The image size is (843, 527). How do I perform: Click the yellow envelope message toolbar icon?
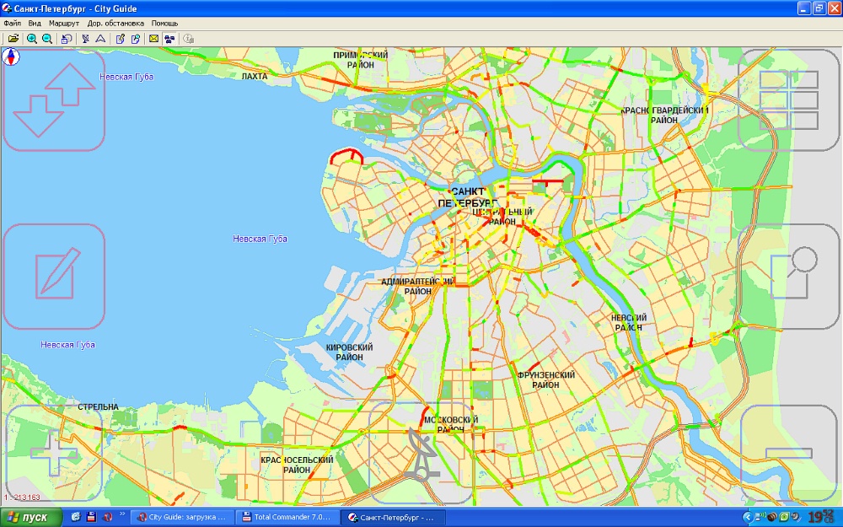(154, 39)
